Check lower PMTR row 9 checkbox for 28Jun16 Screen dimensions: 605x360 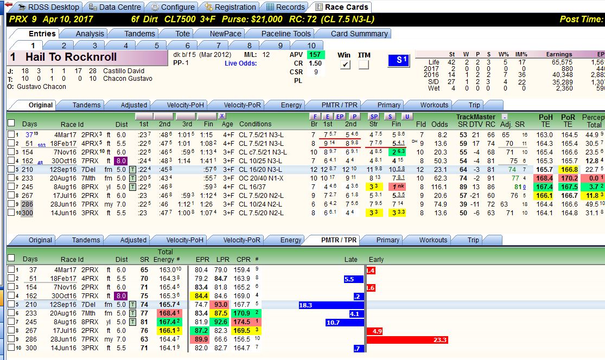[x=11, y=339]
